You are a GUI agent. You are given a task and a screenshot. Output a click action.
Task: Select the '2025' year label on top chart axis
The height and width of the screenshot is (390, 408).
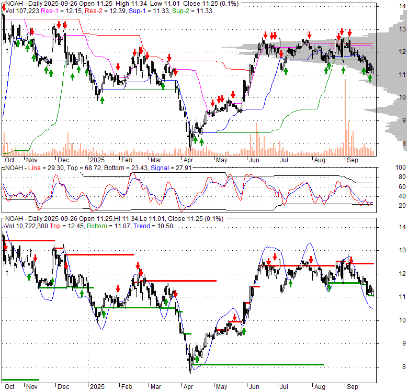(97, 160)
